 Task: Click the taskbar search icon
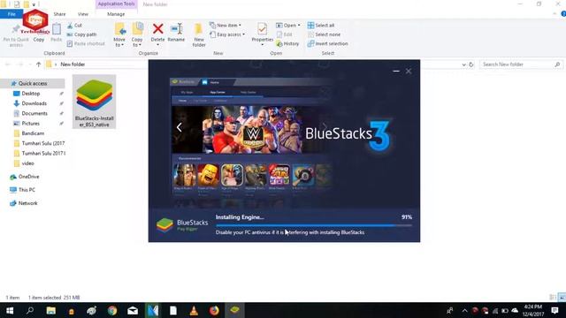click(x=30, y=310)
